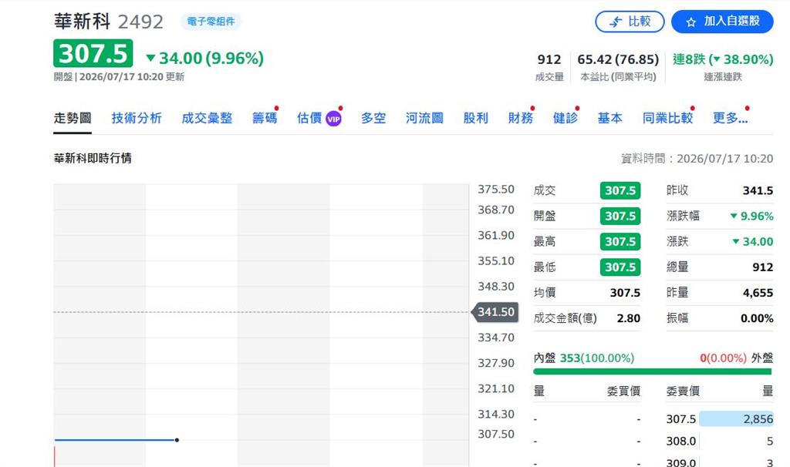Image resolution: width=790 pixels, height=467 pixels.
Task: Click the 375.50 axis label
Action: 496,190
